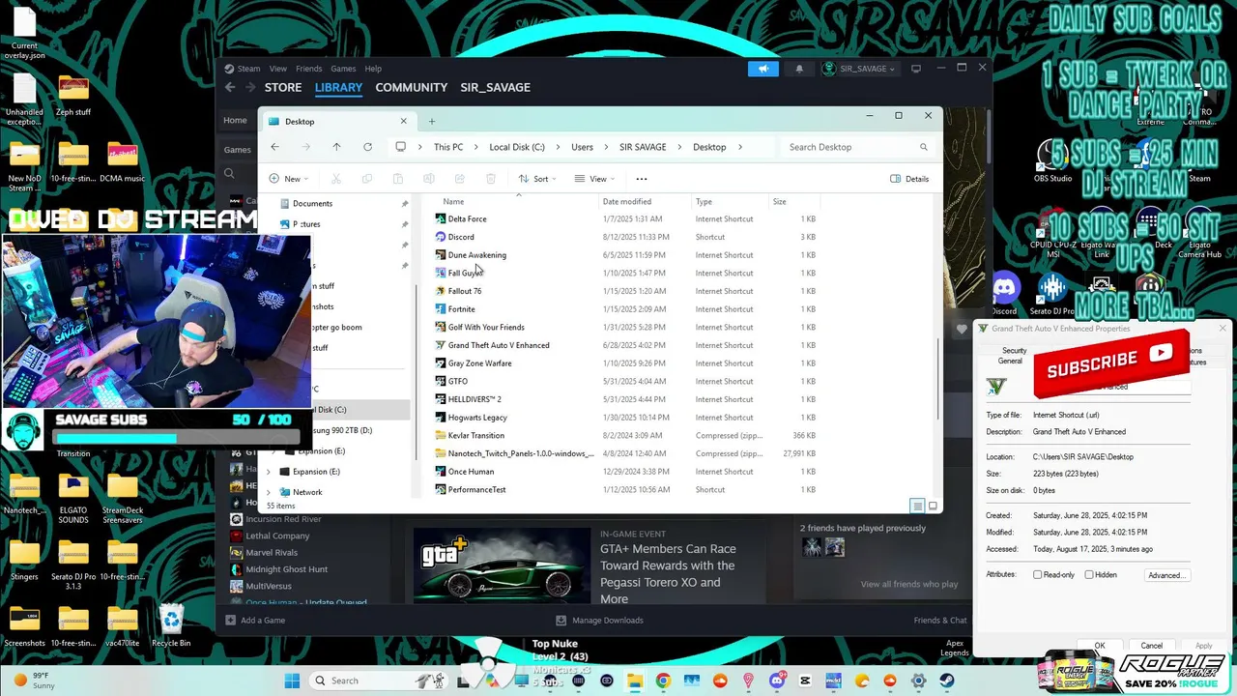Open File Explorer taskbar icon
This screenshot has height=696, width=1237.
[x=635, y=681]
